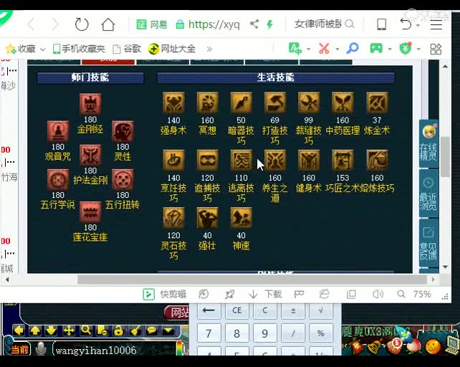
Task: Open dropdown next to shield icon
Action: pyautogui.click(x=418, y=49)
